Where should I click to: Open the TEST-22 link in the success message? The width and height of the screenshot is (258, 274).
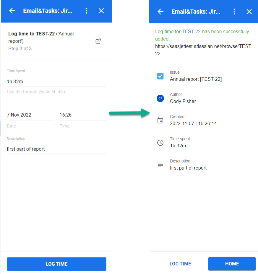[x=192, y=31]
